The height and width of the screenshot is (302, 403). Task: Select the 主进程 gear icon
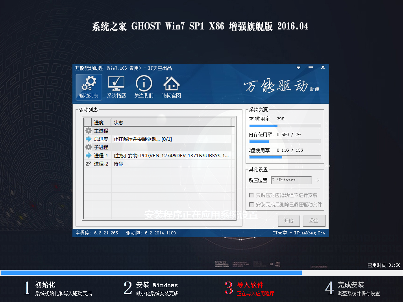(89, 131)
